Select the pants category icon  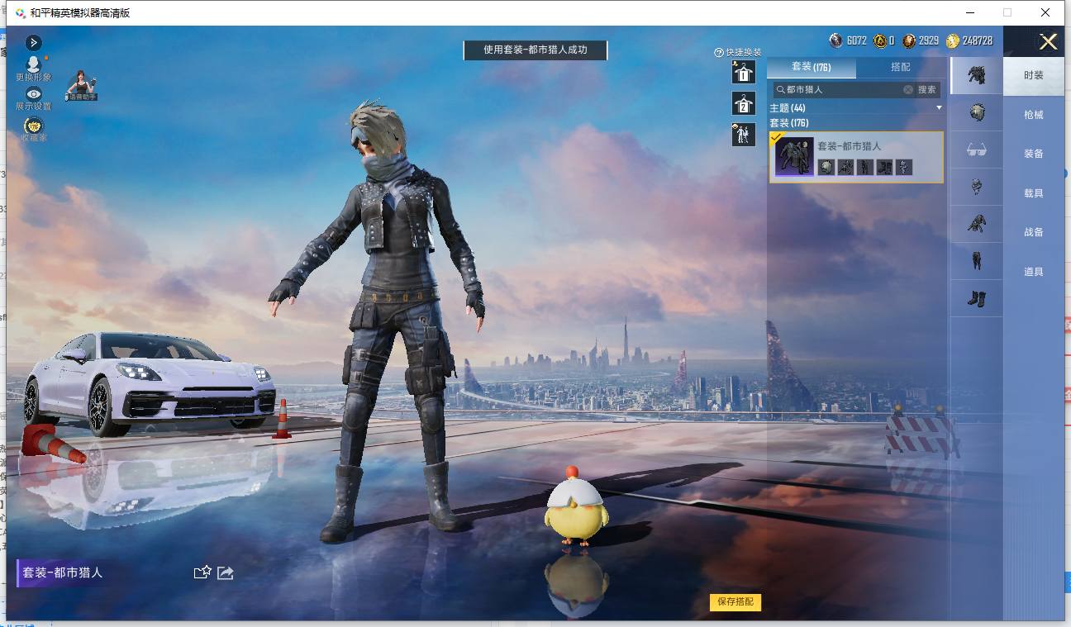tap(977, 261)
